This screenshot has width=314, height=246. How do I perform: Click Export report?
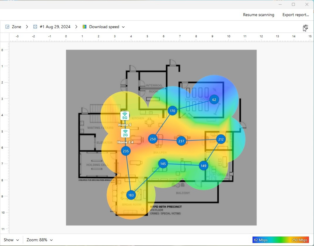point(296,15)
